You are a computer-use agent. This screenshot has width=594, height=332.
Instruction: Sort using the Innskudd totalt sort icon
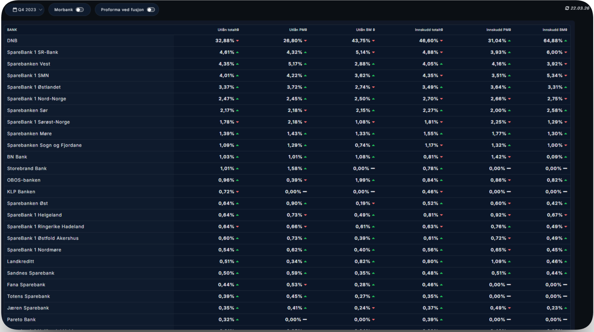coord(442,30)
